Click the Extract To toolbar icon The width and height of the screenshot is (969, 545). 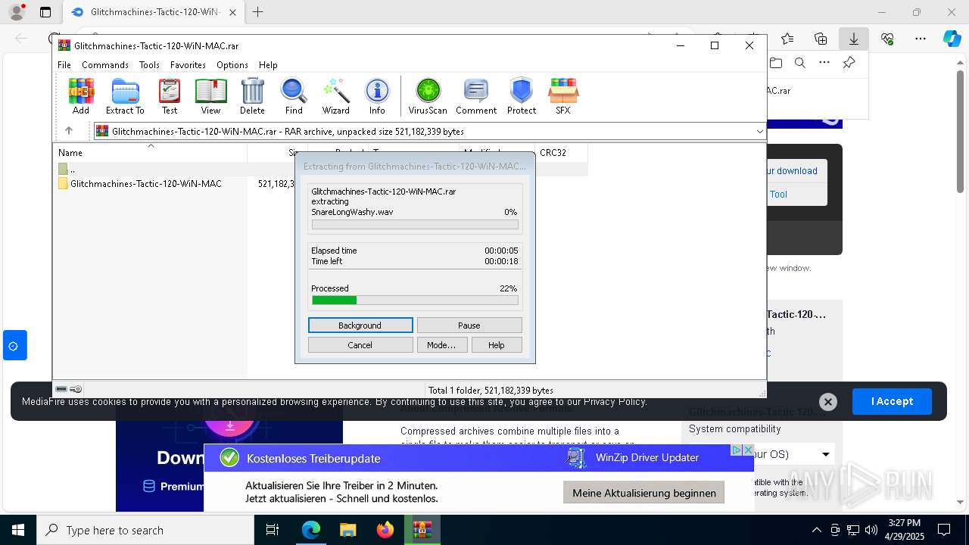click(125, 96)
